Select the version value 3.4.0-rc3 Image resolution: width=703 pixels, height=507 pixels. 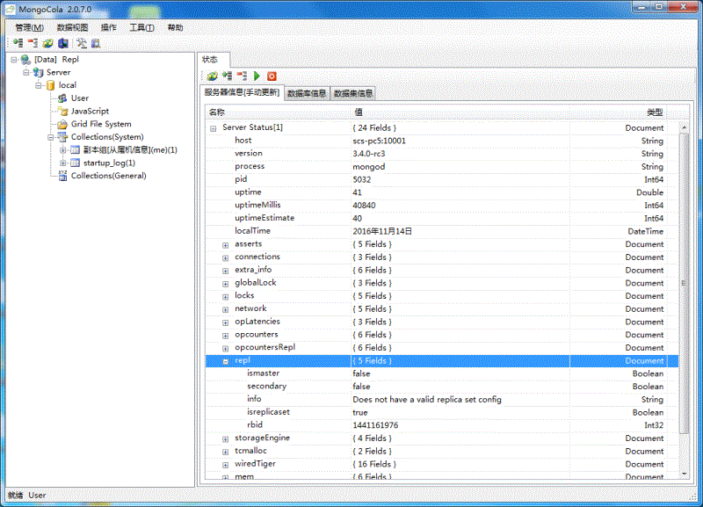[368, 154]
